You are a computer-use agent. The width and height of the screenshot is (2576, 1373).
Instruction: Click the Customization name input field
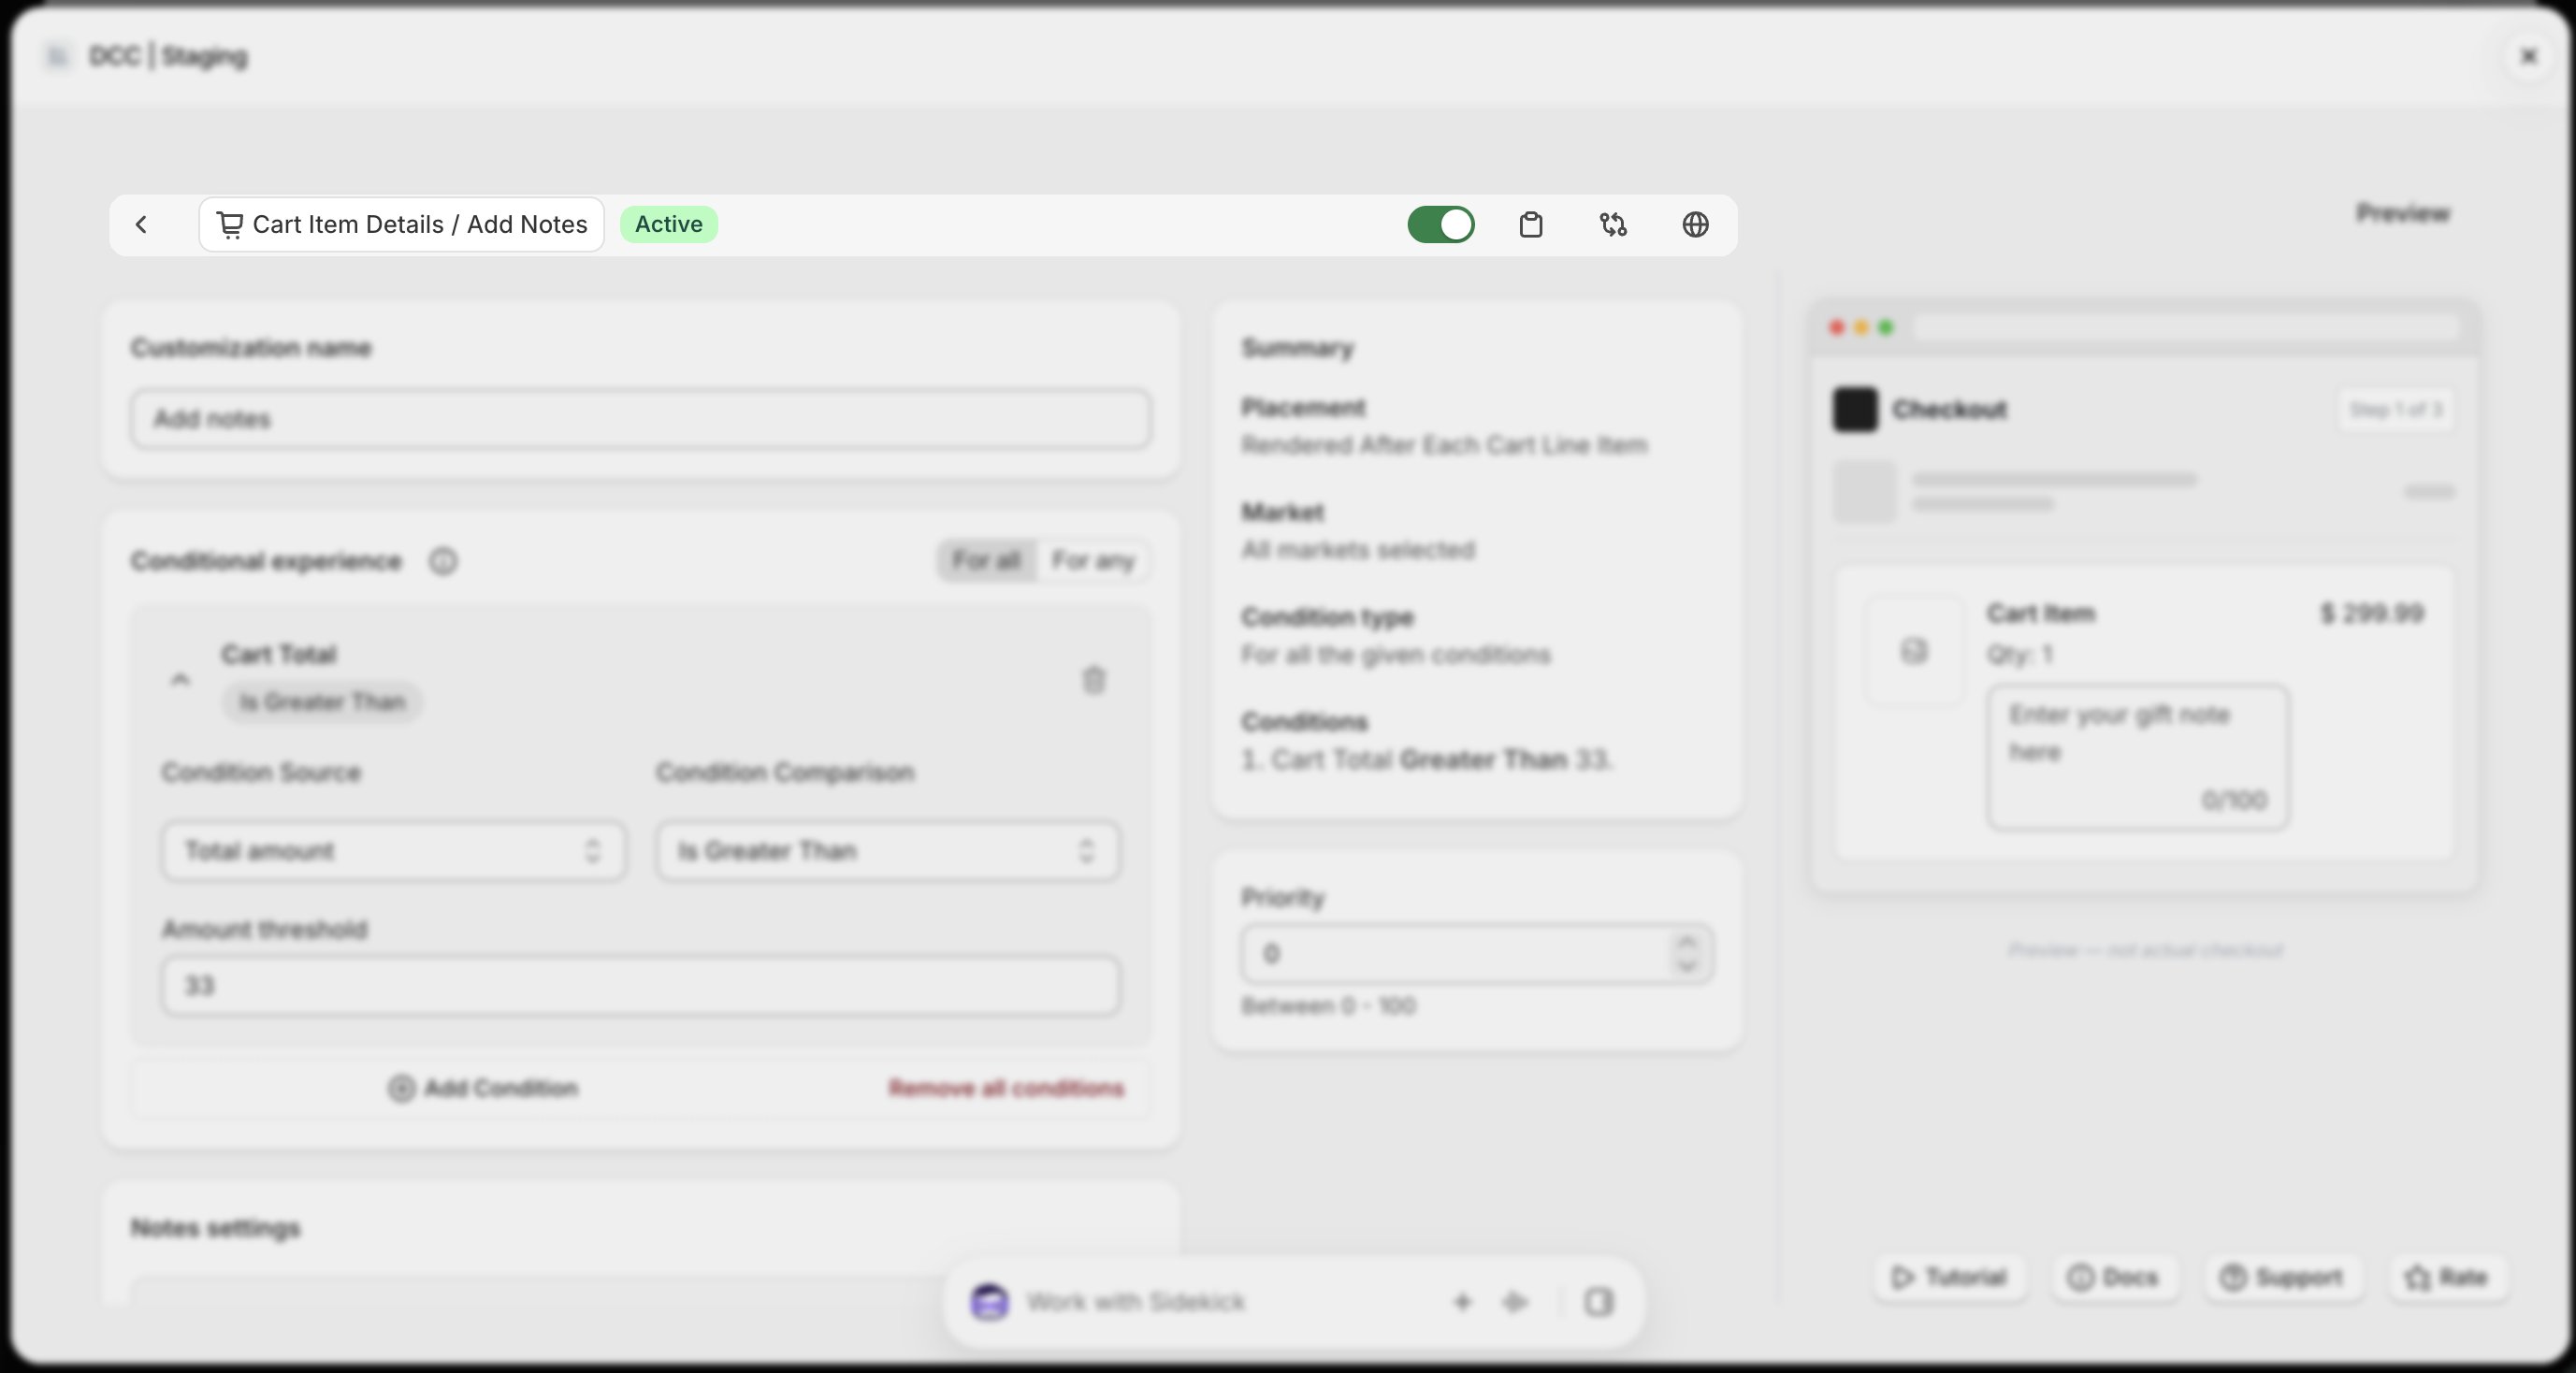pyautogui.click(x=640, y=419)
